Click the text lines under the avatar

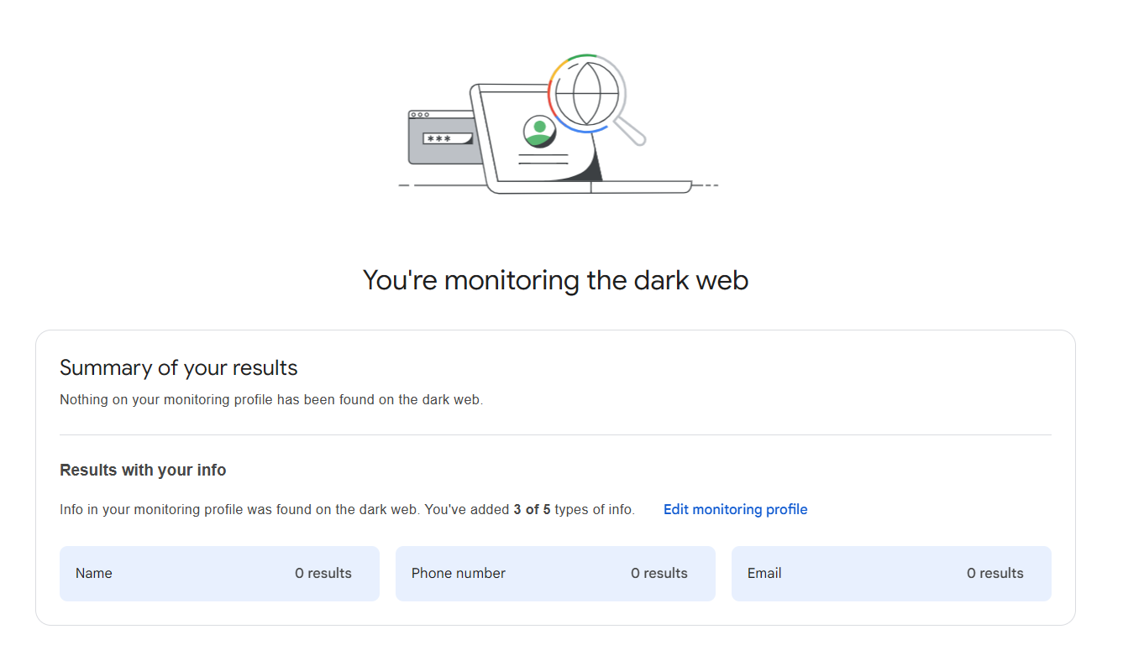pos(543,159)
